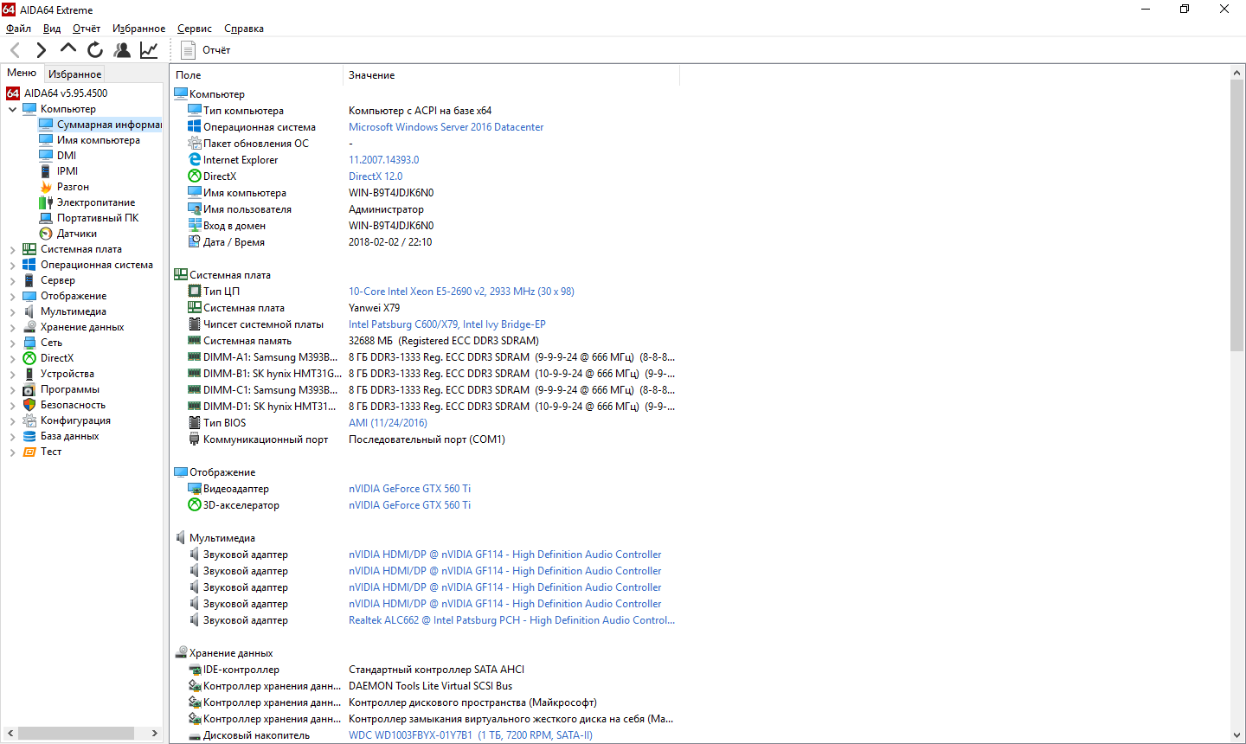Viewport: 1246px width, 744px height.
Task: Click the Значение column header
Action: tap(372, 75)
